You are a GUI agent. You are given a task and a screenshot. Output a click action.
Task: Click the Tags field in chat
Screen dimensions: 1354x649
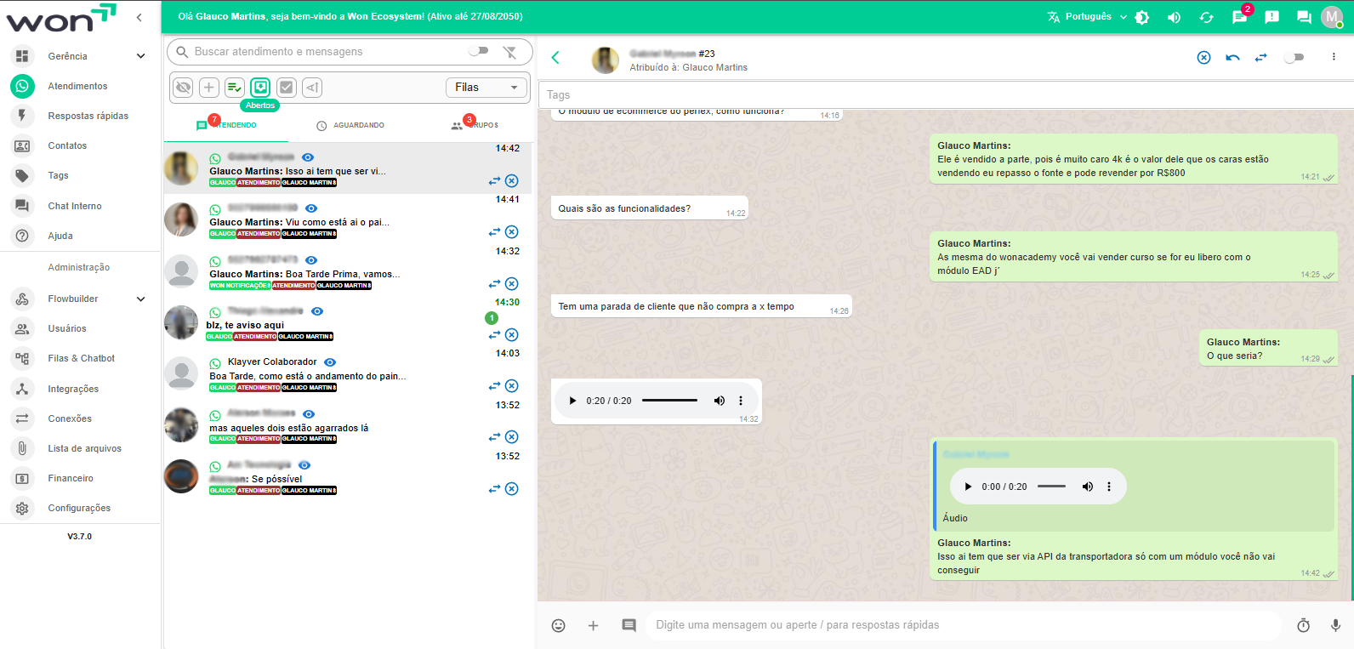tap(945, 94)
